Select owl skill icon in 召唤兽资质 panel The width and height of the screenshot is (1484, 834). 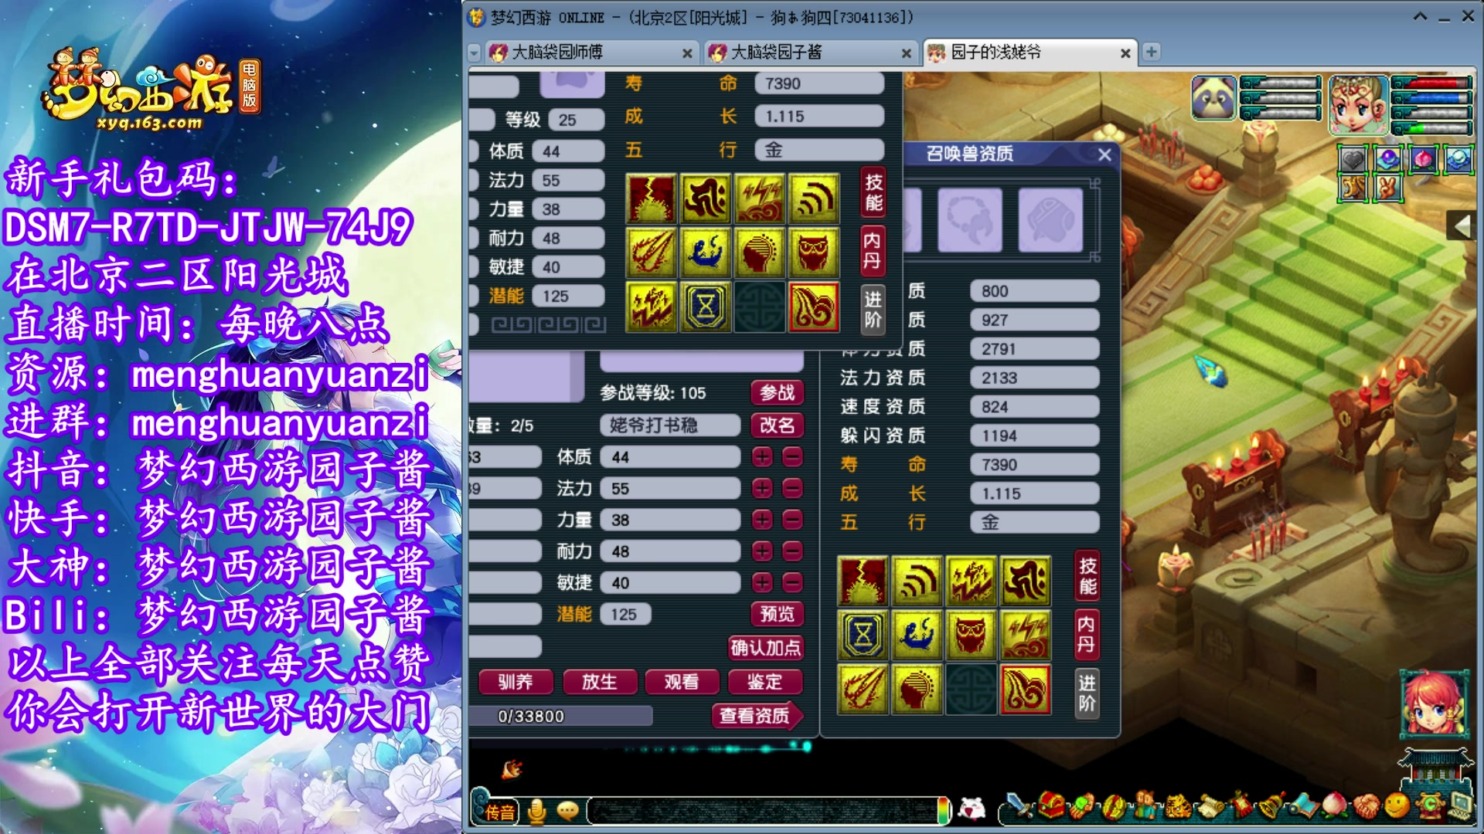pos(971,635)
